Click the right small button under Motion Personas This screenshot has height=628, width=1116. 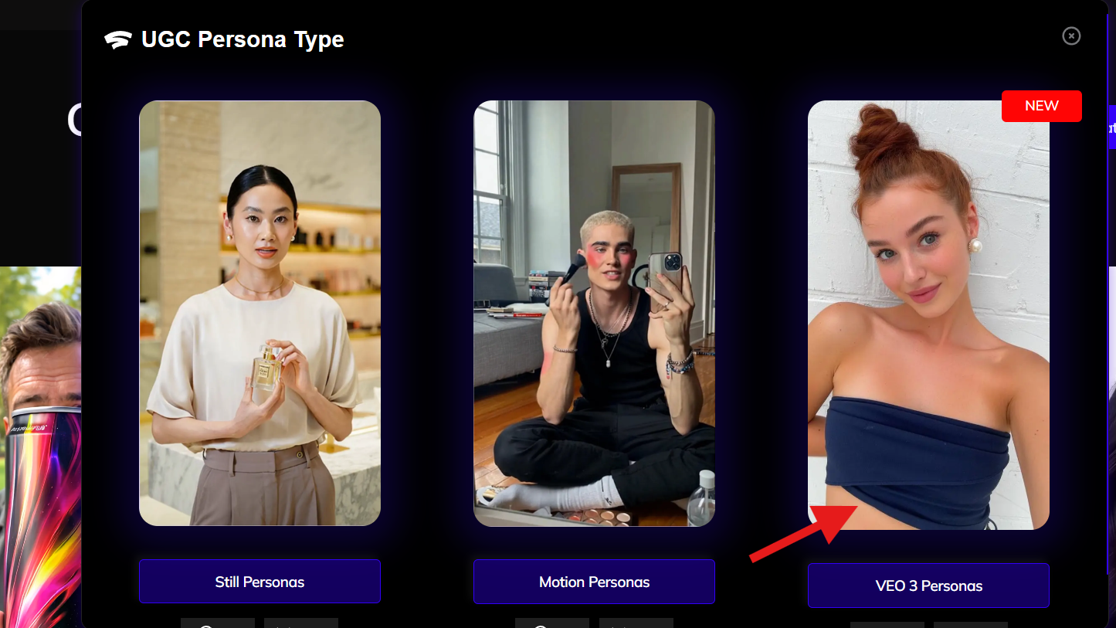(636, 623)
